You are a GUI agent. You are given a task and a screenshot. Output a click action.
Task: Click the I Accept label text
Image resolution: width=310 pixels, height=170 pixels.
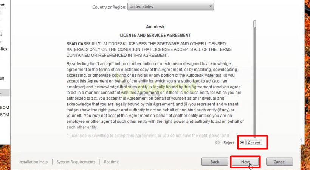[253, 143]
